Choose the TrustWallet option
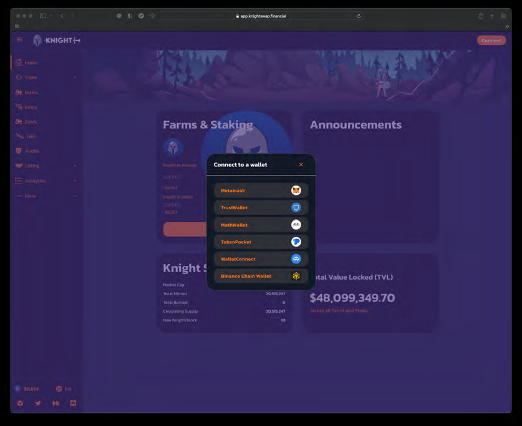This screenshot has width=522, height=426. click(261, 207)
